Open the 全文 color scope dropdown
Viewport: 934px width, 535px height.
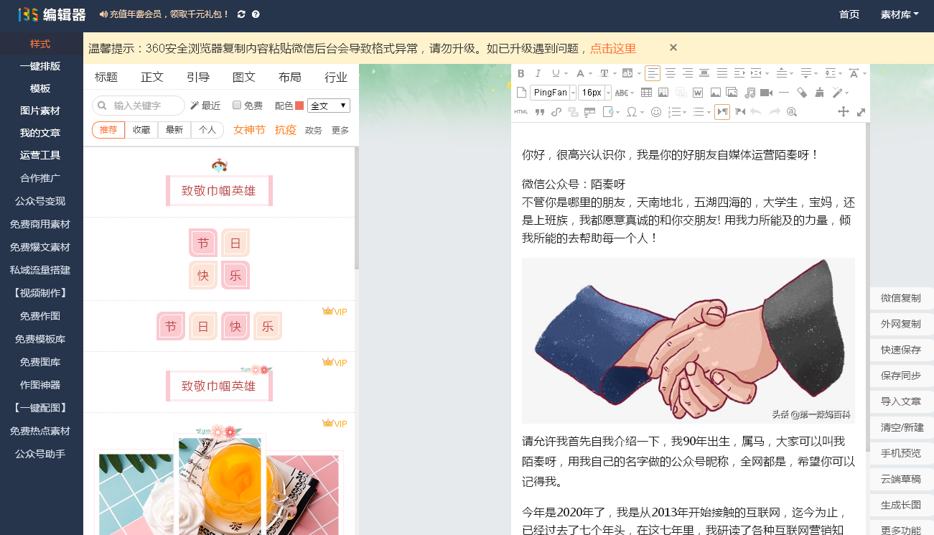point(329,106)
